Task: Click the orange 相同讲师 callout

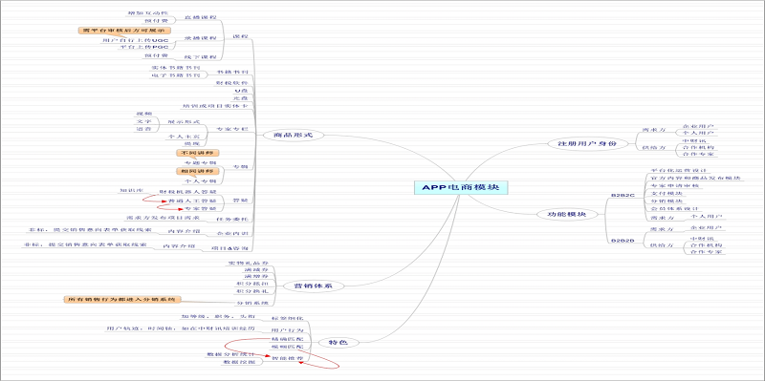Action: (197, 172)
